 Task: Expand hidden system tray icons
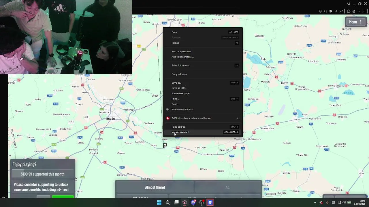click(315, 203)
